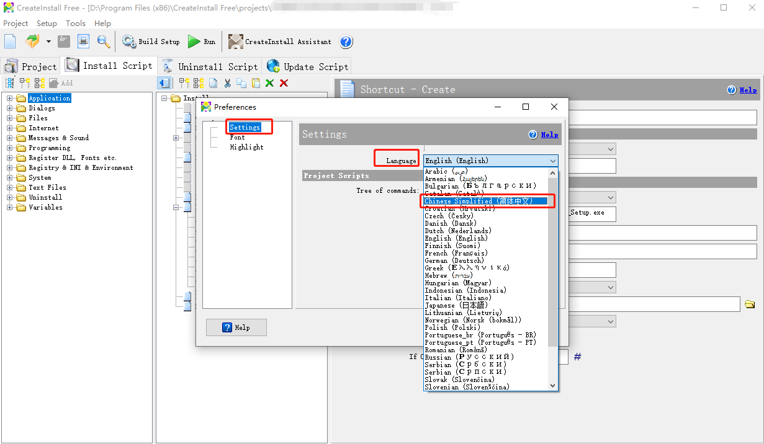This screenshot has height=444, width=764.
Task: Click the magnifier search toolbar icon
Action: tap(103, 41)
